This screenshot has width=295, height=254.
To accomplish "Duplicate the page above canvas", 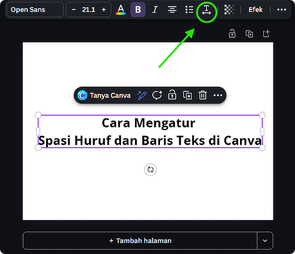I will pyautogui.click(x=249, y=34).
